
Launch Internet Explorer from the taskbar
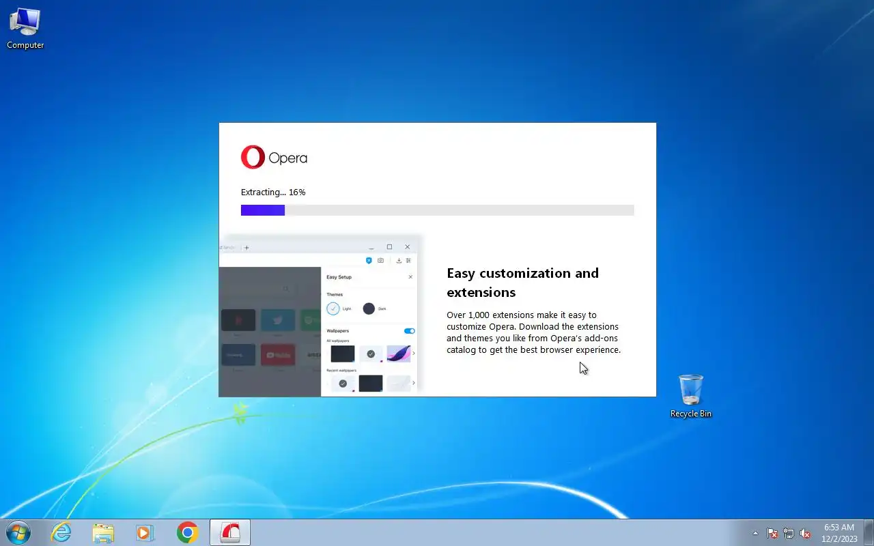[x=61, y=532]
